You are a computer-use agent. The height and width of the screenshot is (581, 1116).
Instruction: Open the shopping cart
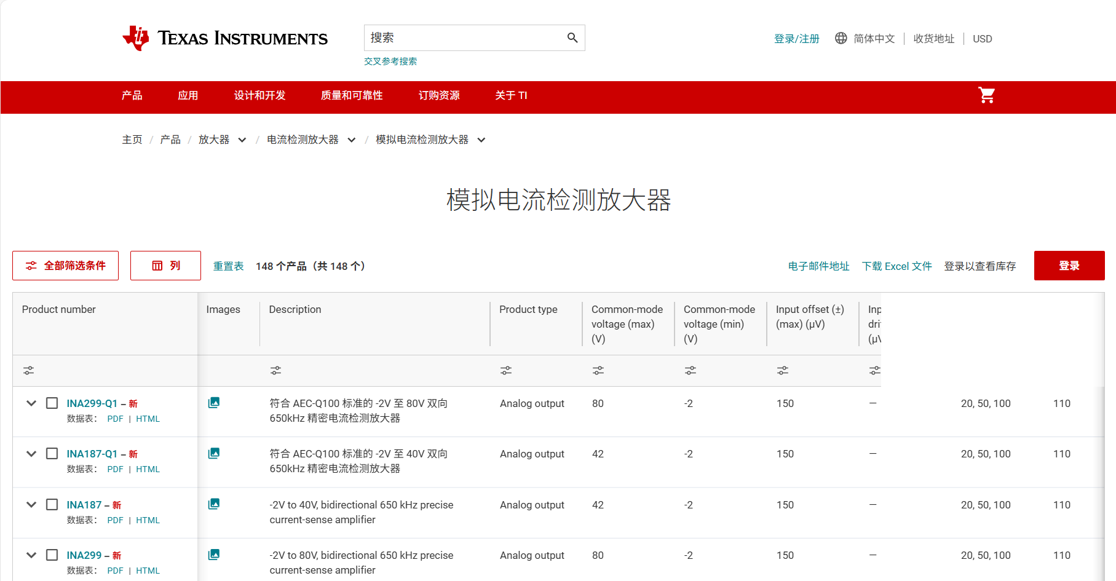(x=986, y=95)
